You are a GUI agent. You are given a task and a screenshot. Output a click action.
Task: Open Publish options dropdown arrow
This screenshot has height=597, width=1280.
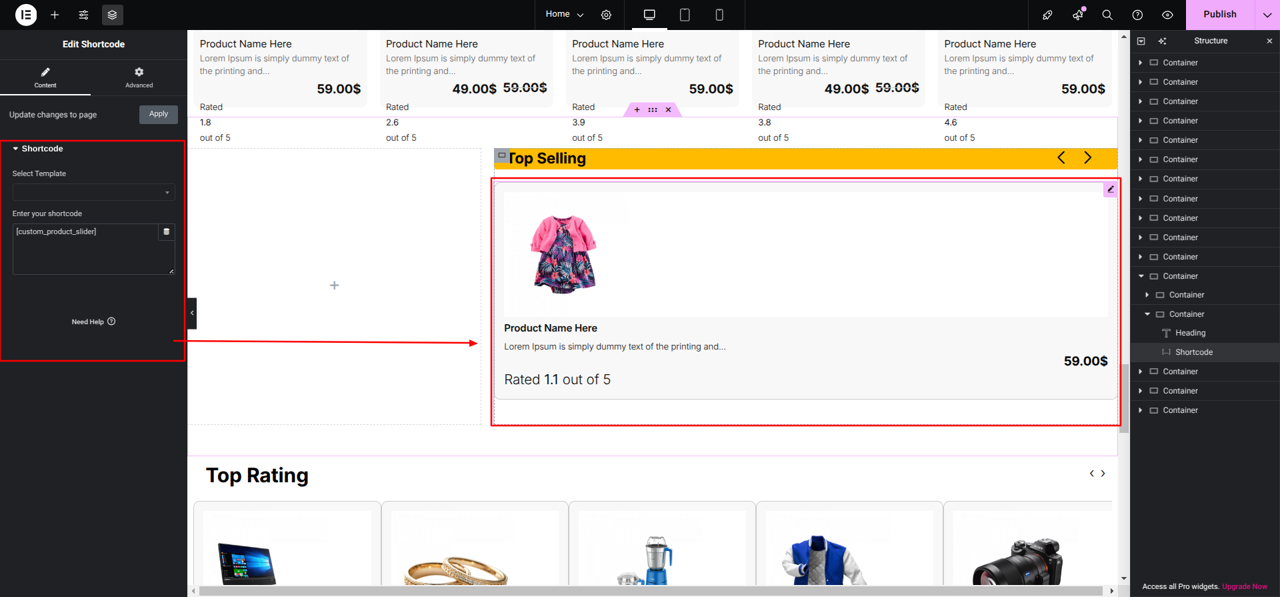point(1267,15)
